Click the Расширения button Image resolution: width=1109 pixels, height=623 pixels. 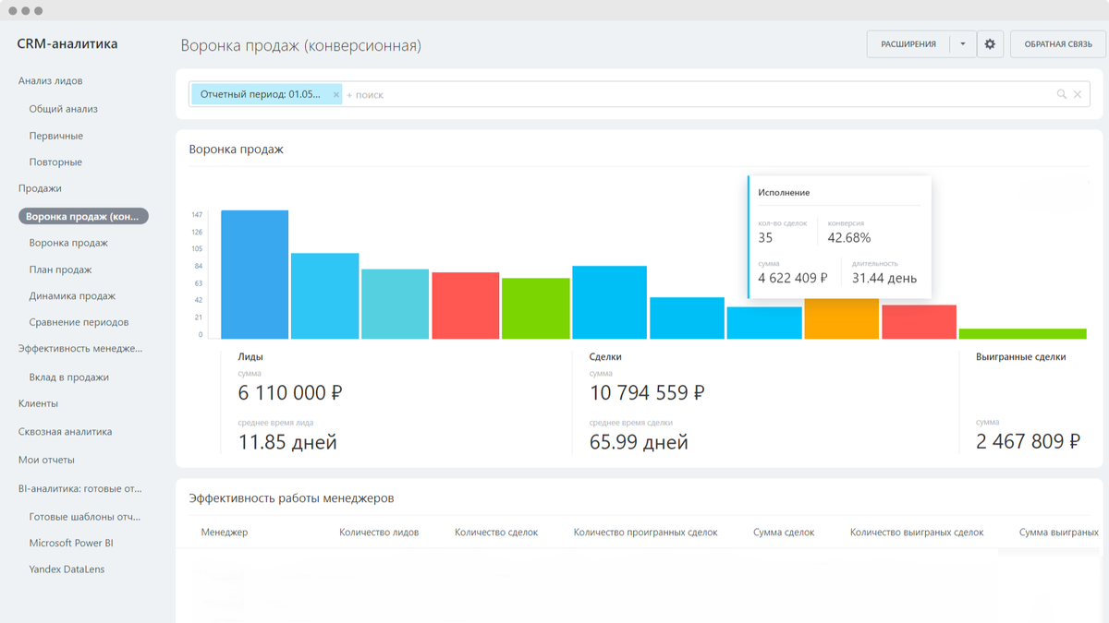908,44
